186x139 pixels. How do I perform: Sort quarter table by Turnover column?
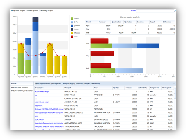pyautogui.click(x=105, y=22)
